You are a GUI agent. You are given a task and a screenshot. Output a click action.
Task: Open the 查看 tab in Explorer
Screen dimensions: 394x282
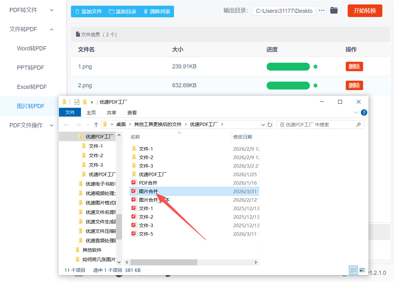[x=132, y=112]
